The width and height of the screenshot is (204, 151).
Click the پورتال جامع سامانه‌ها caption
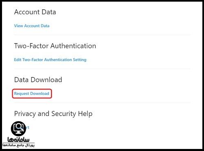pyautogui.click(x=18, y=145)
